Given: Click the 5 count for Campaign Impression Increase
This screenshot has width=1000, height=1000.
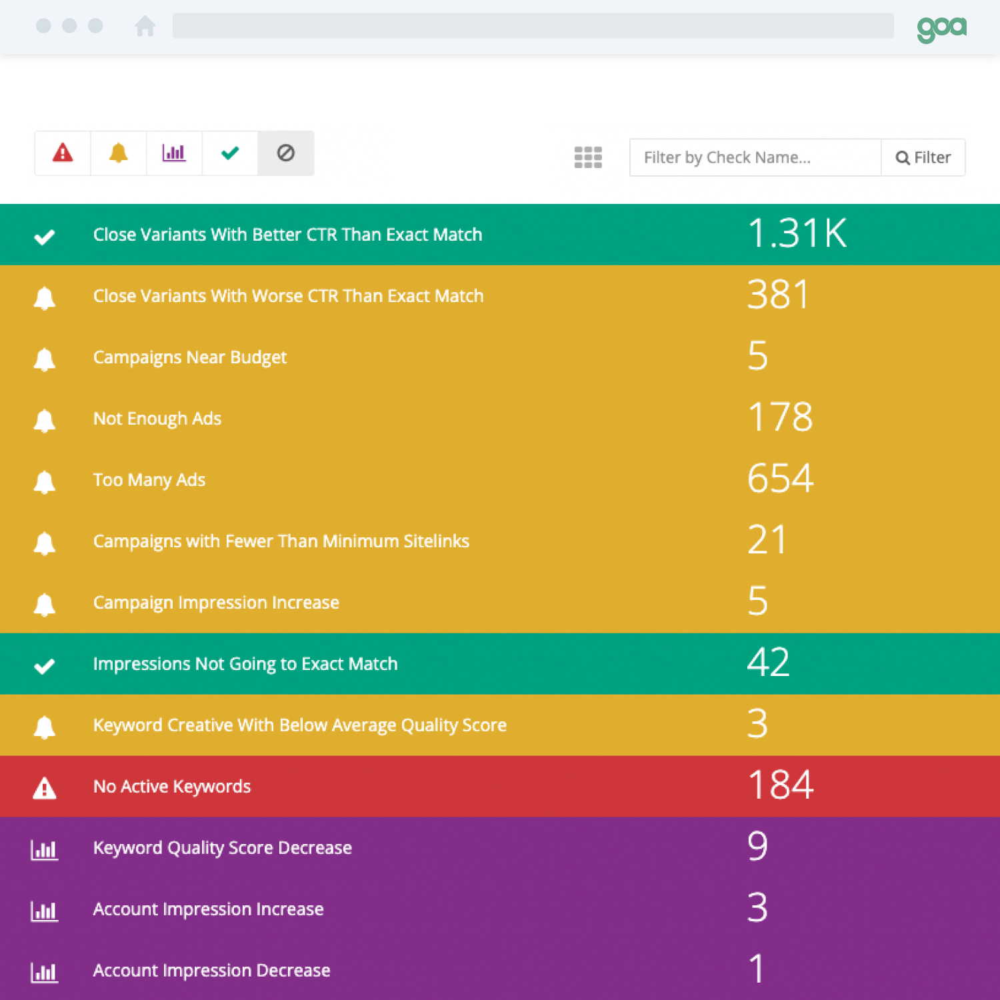Looking at the screenshot, I should 758,601.
